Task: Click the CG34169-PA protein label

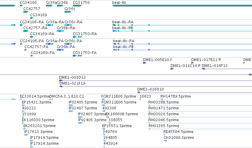Action: click(43, 53)
